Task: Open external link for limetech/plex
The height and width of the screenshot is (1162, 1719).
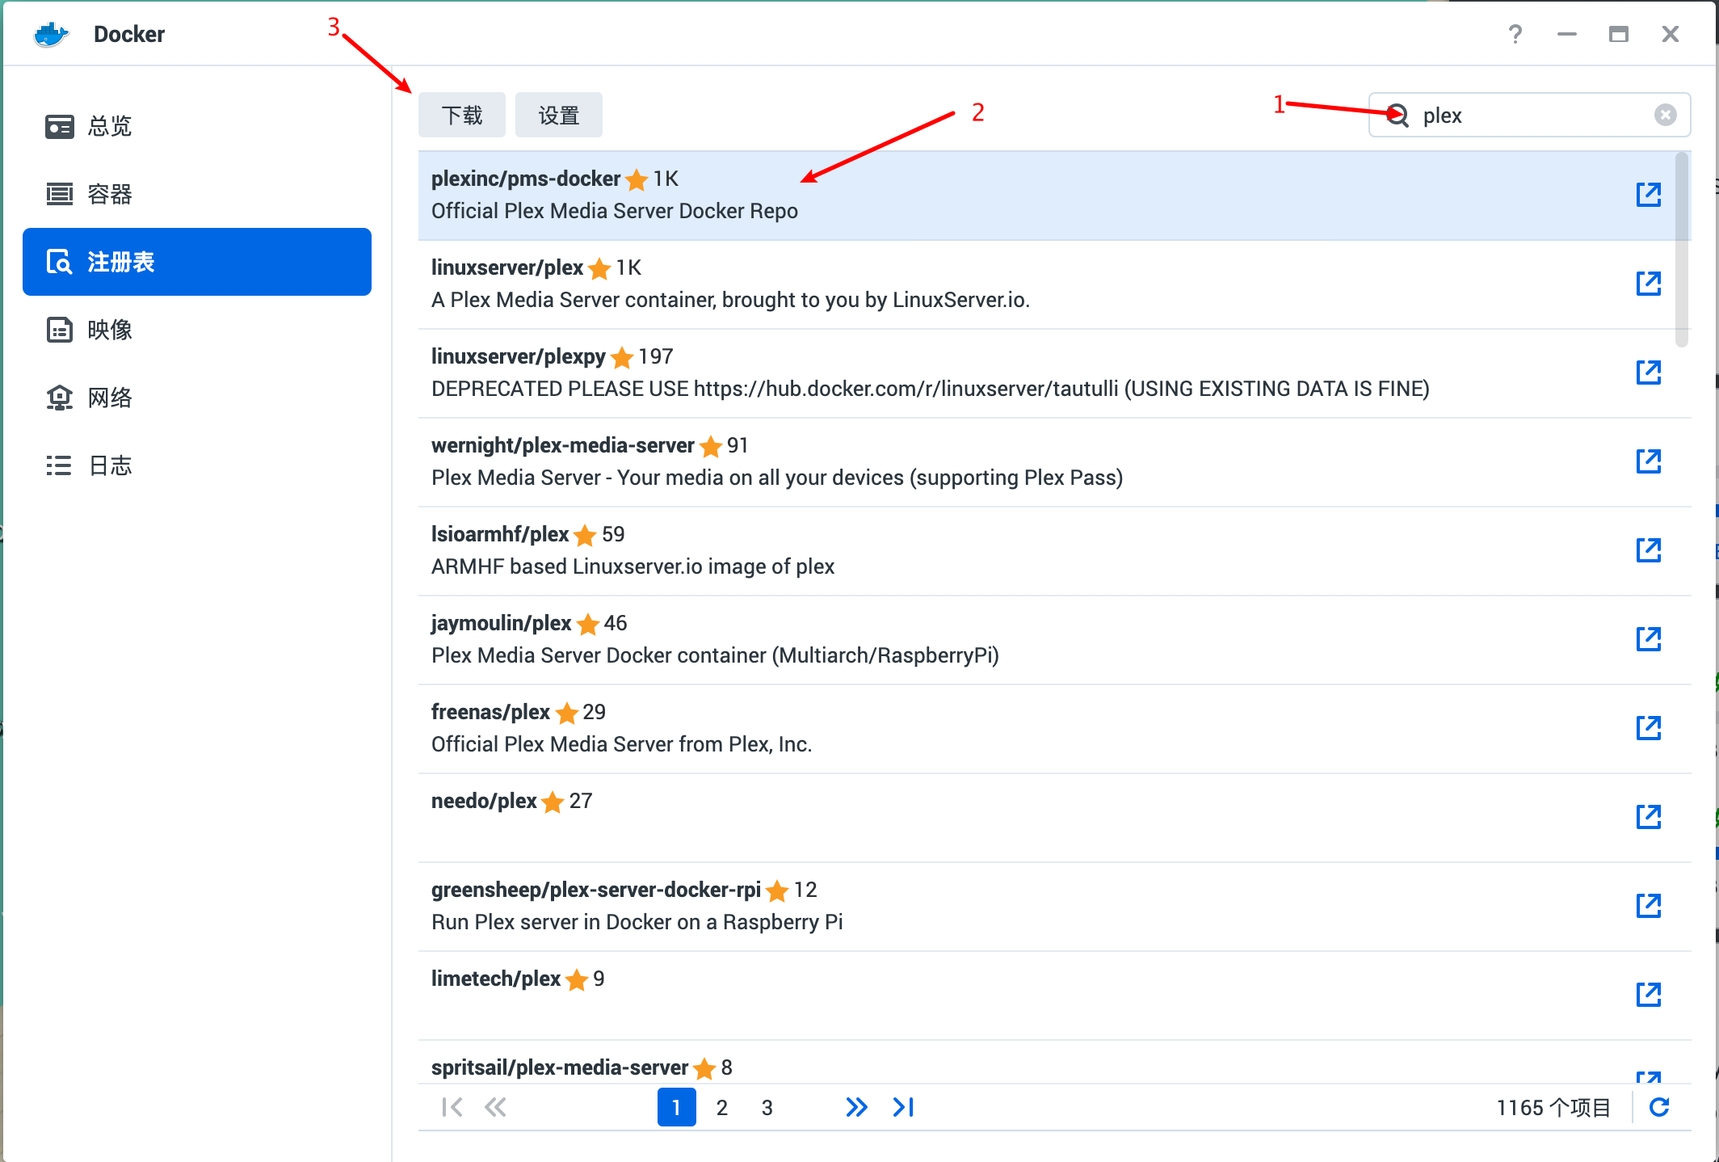Action: click(1648, 995)
